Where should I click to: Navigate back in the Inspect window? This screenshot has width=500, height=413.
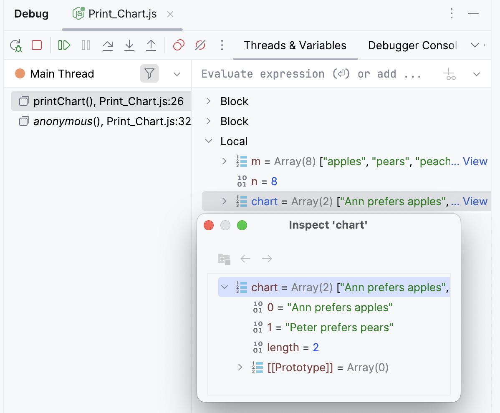point(245,259)
